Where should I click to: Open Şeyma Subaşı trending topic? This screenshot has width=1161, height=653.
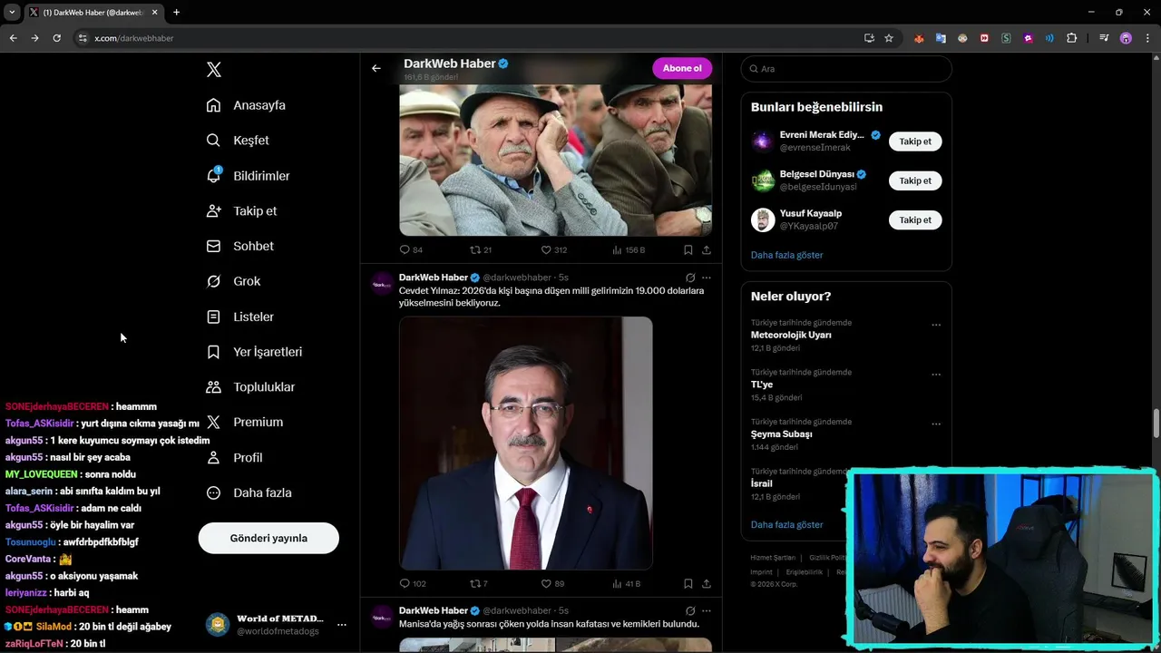(x=781, y=434)
